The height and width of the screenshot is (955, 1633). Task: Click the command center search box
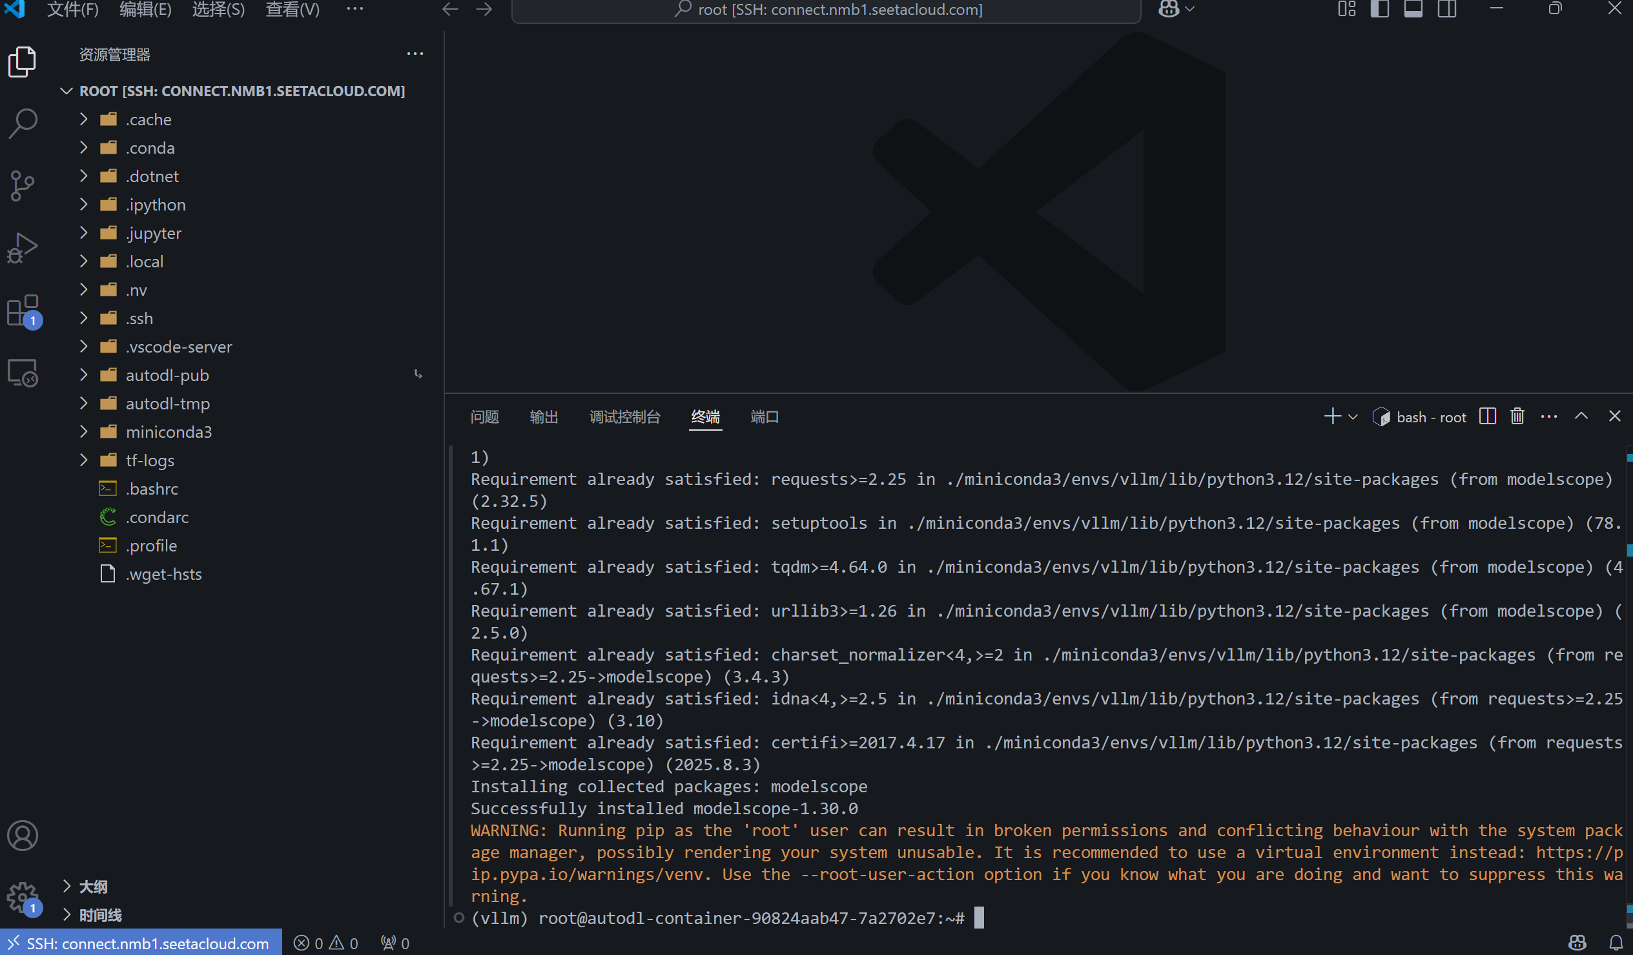pos(827,9)
